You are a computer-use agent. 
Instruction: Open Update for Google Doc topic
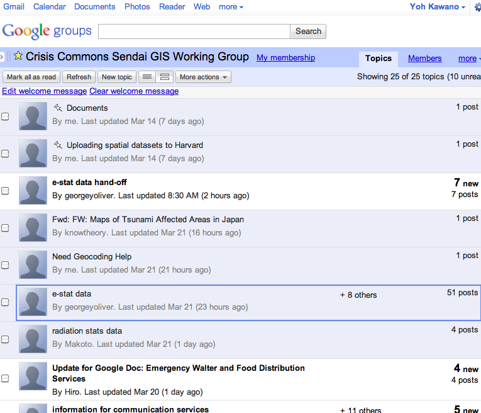pyautogui.click(x=178, y=373)
